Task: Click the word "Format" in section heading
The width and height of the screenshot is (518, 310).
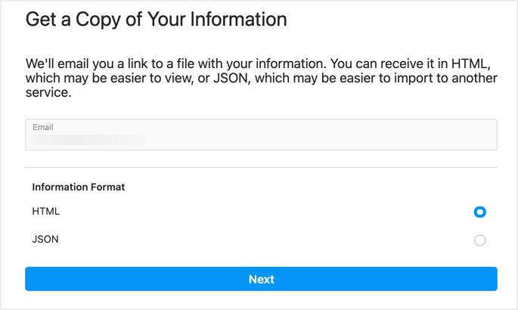Action: point(107,187)
